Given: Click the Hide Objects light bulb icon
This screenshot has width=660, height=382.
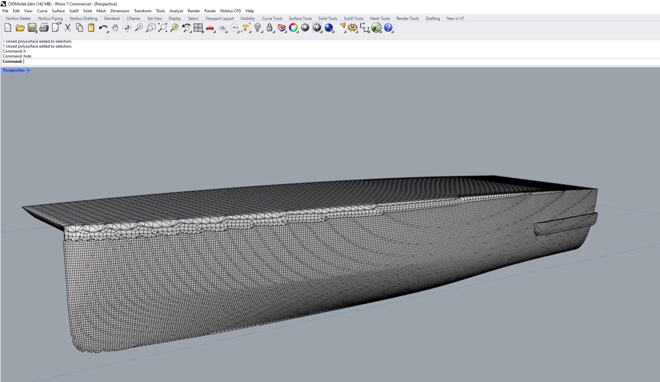Looking at the screenshot, I should (x=257, y=27).
